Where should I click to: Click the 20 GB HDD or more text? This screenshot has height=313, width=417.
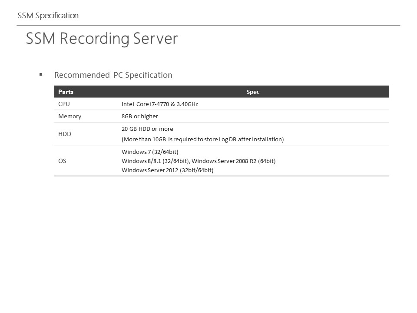147,129
